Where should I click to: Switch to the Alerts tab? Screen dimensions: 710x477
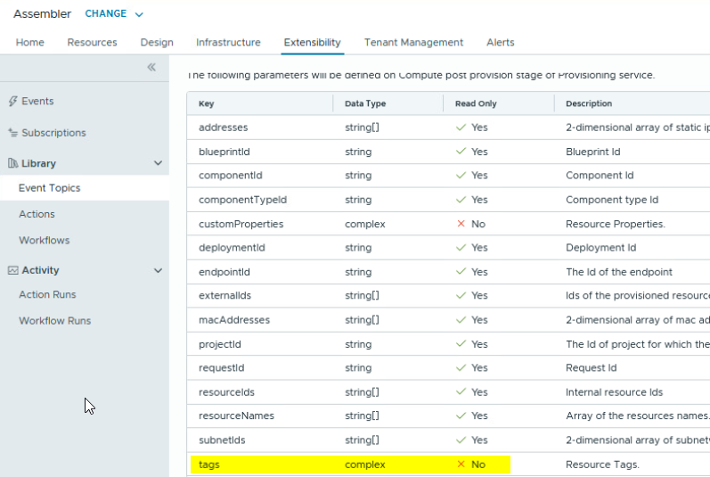tap(500, 43)
